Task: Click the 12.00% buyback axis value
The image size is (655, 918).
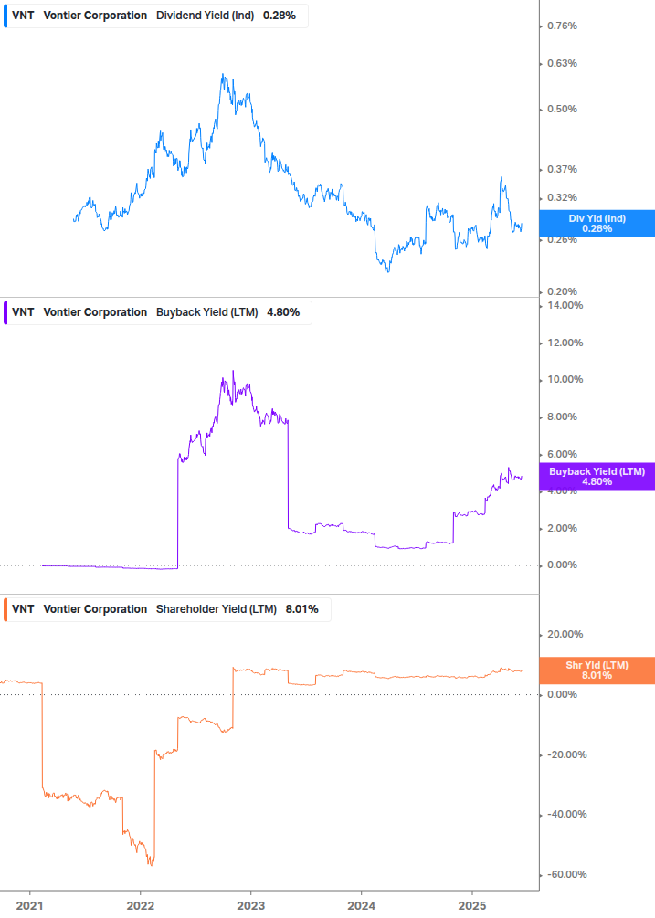Action: [565, 343]
